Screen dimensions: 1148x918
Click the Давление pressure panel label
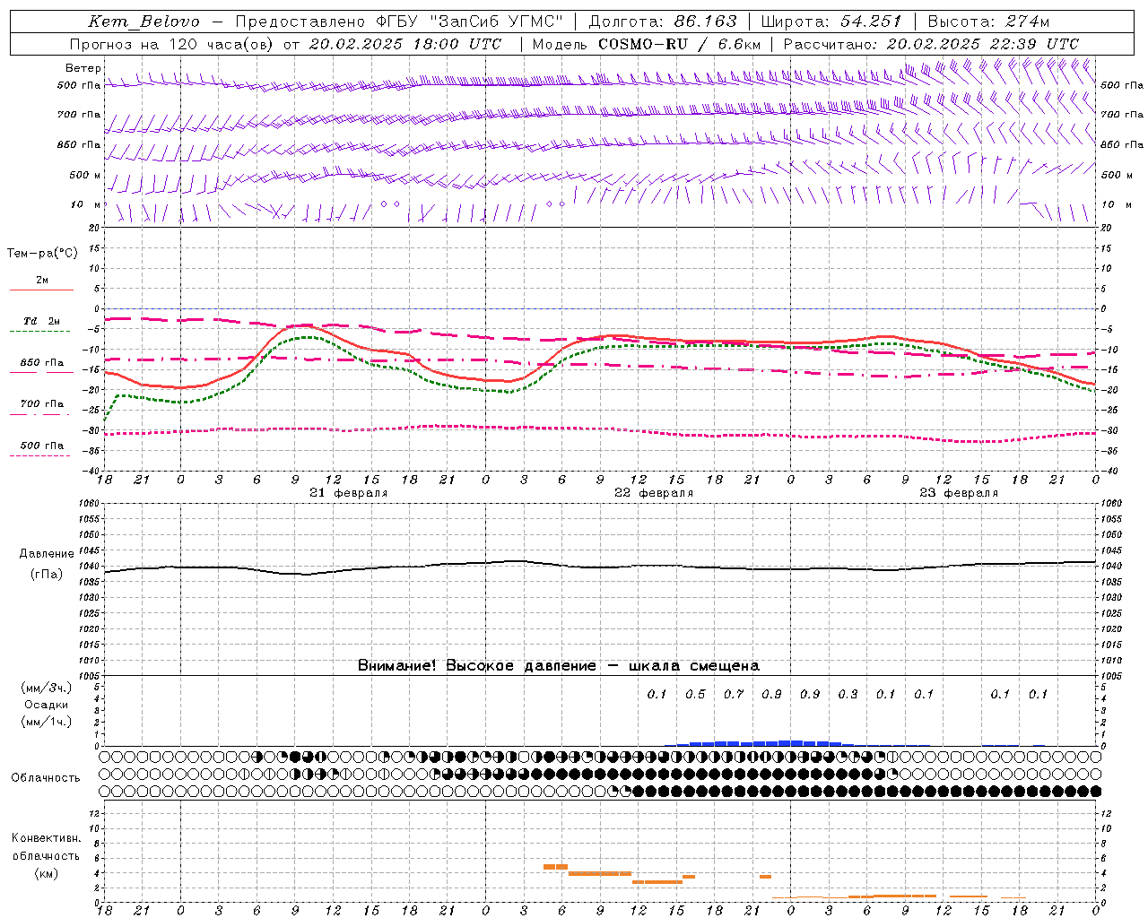(47, 554)
